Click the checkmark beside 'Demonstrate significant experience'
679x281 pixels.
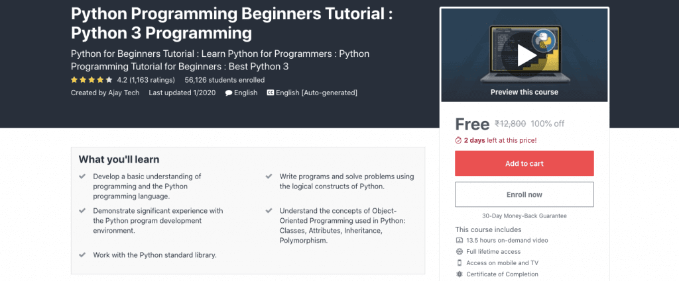[x=82, y=211]
